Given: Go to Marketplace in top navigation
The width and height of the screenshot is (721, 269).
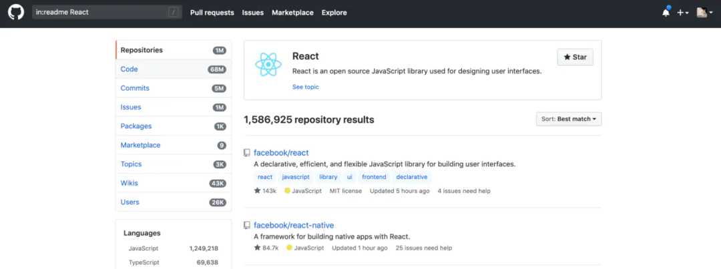Looking at the screenshot, I should click(292, 13).
